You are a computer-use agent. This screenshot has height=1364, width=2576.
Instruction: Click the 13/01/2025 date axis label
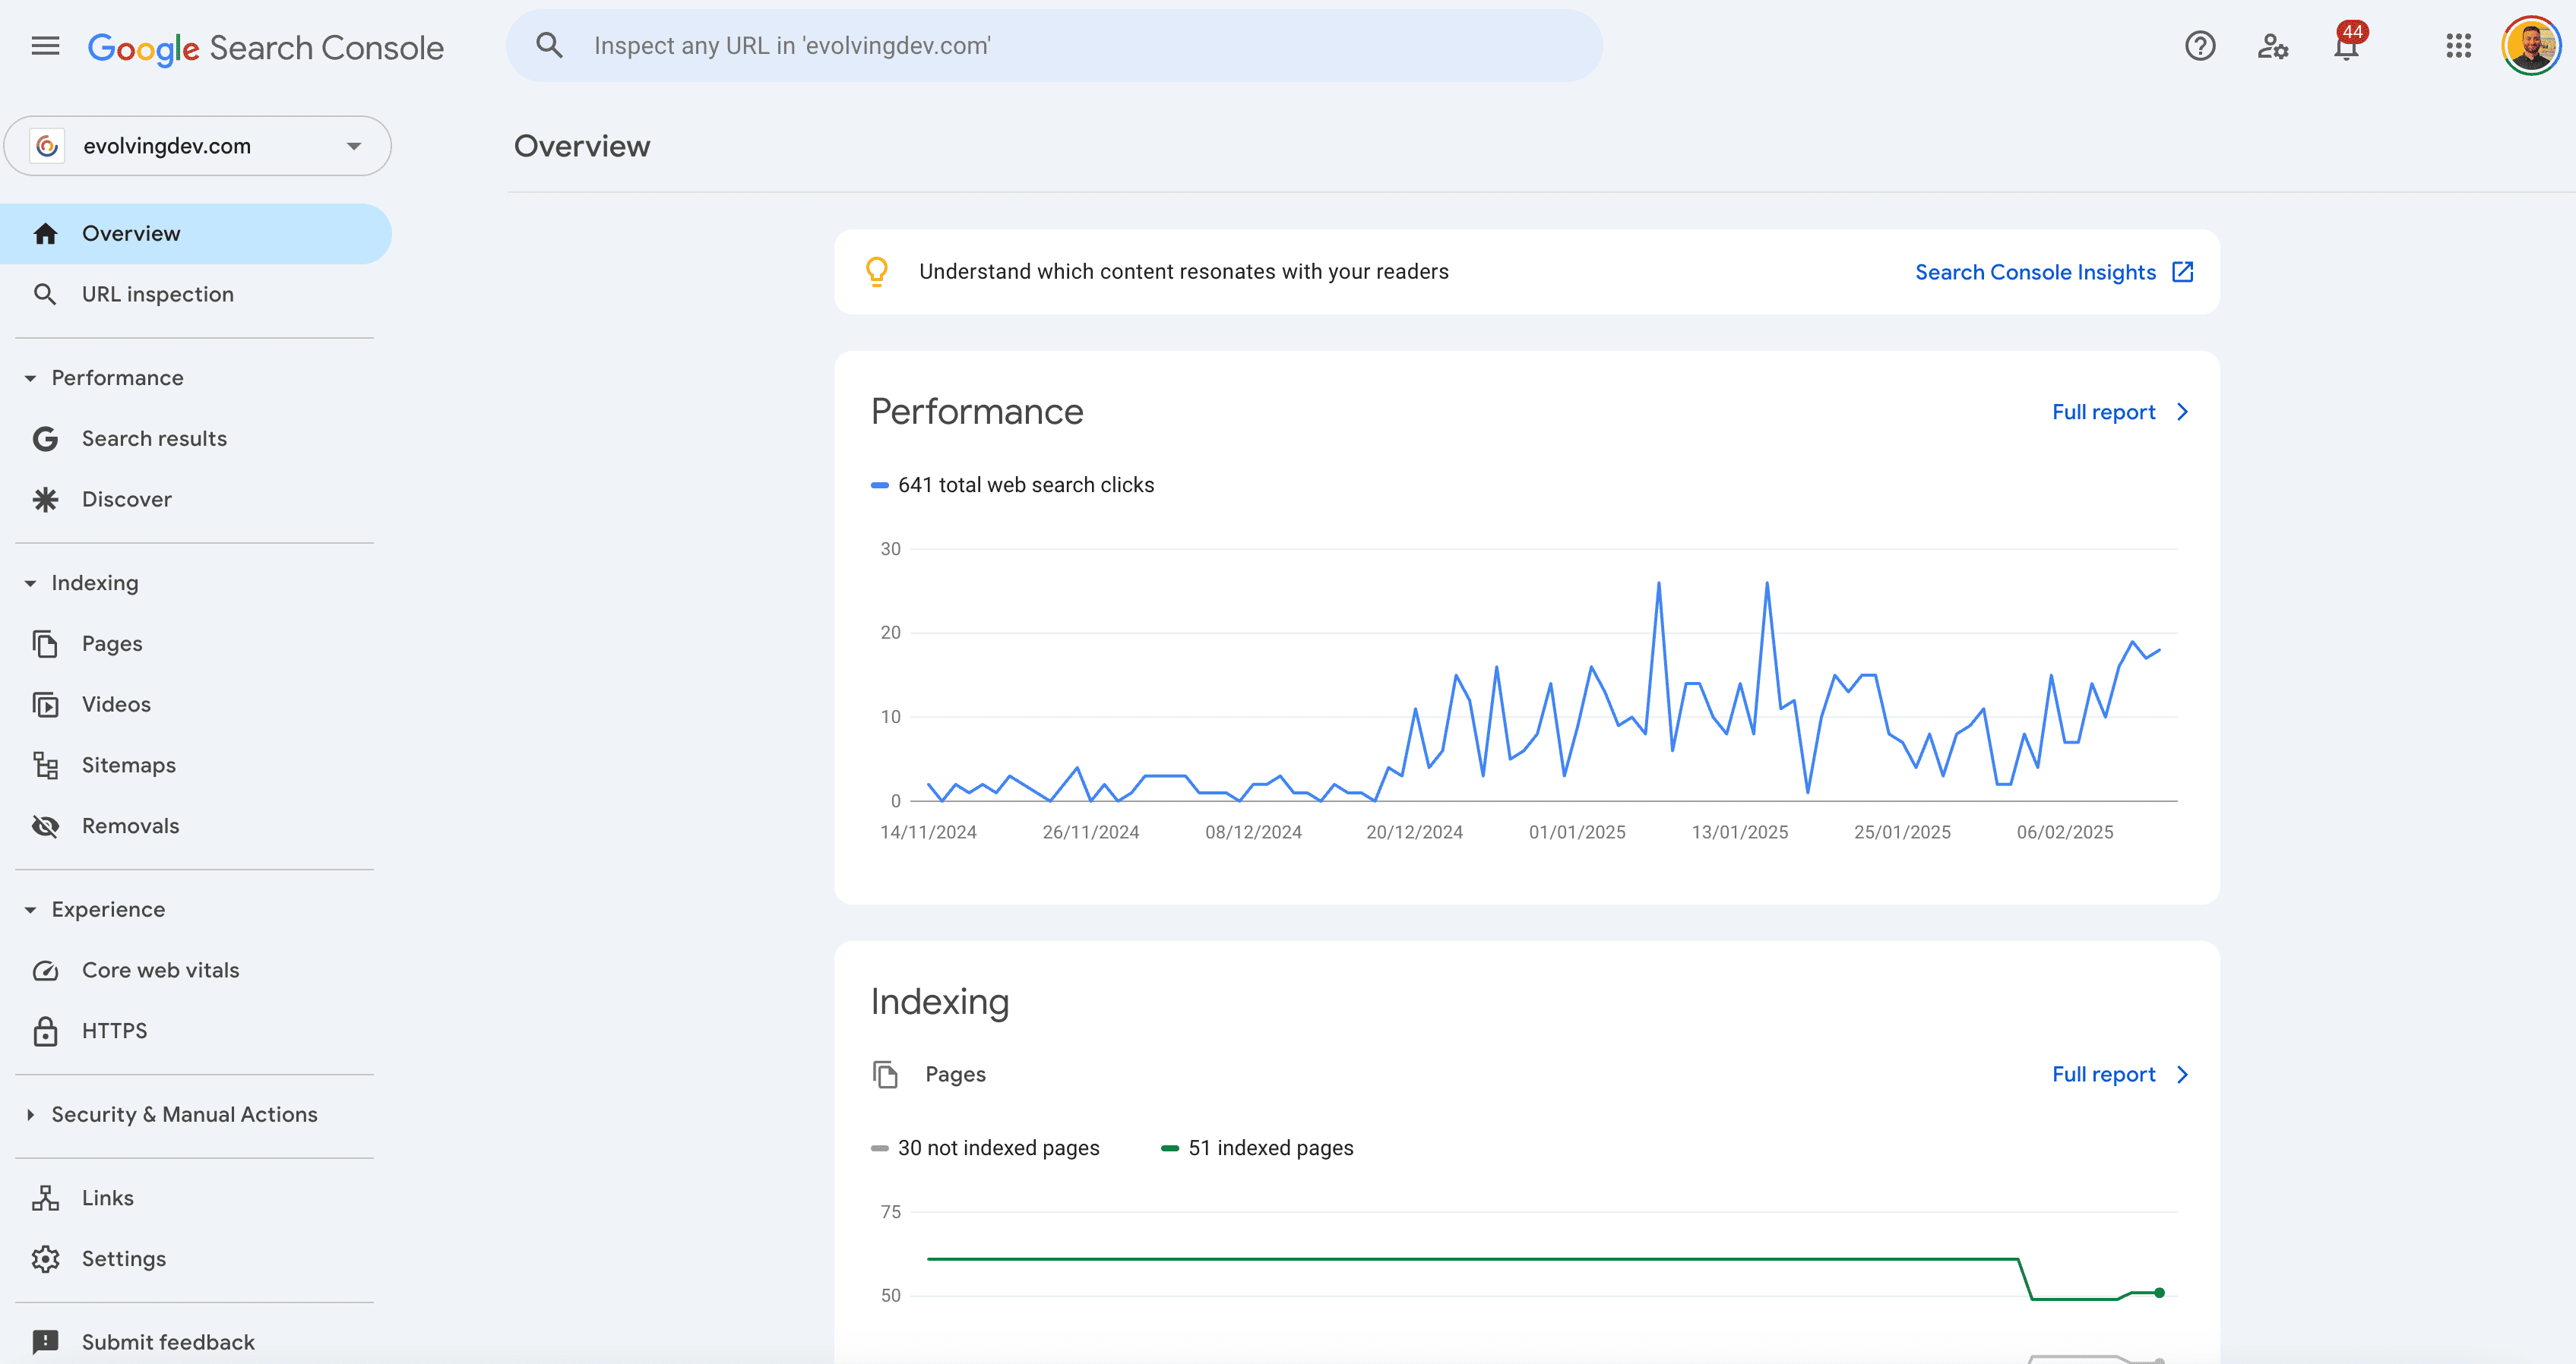click(1739, 832)
